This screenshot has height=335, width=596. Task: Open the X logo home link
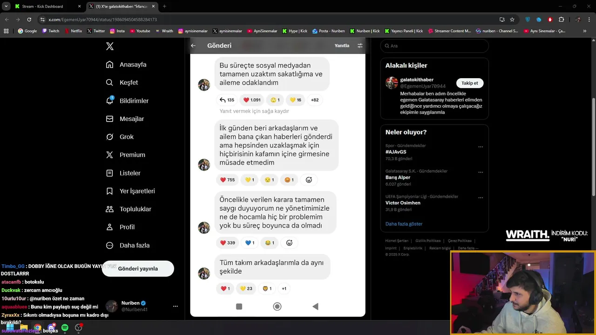(110, 46)
